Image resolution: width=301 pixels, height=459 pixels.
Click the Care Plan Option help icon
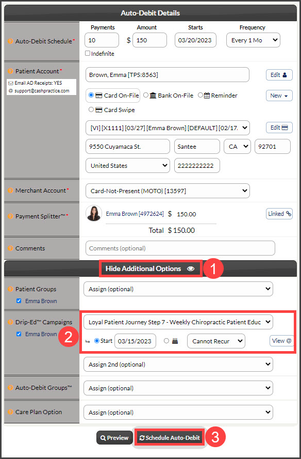(10, 412)
